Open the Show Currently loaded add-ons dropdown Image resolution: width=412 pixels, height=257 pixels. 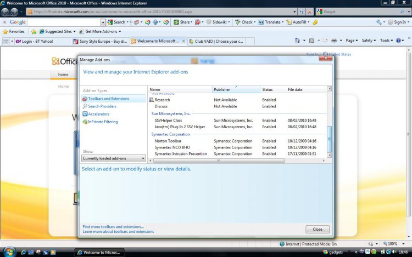[114, 158]
